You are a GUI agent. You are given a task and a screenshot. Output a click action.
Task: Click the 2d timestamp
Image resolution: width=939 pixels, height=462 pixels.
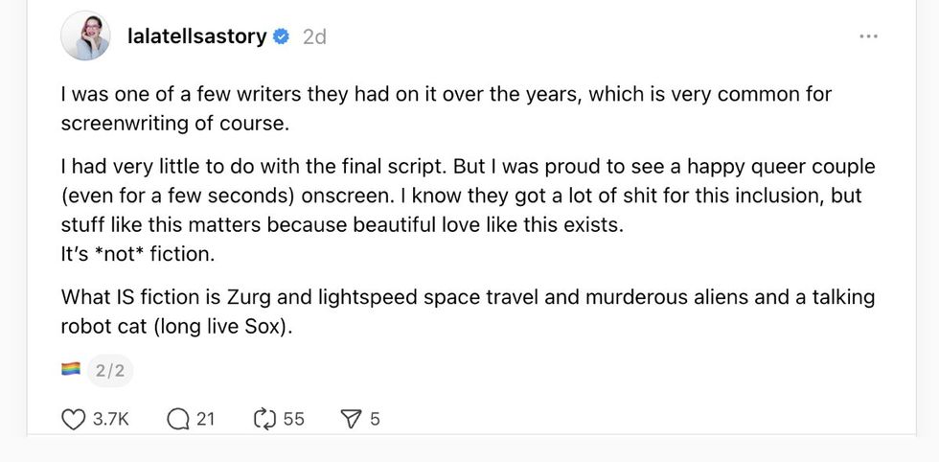(314, 36)
